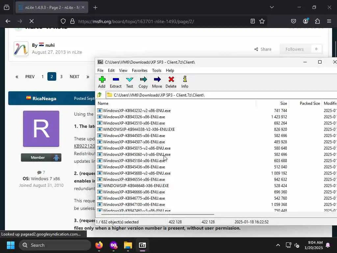
Task: Click NEXT in forum pagination
Action: [x=74, y=76]
